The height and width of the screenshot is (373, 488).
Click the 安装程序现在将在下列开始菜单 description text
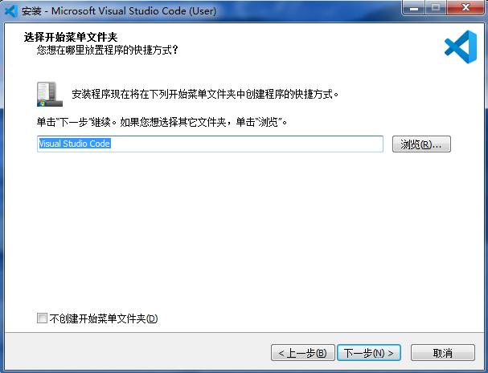205,94
